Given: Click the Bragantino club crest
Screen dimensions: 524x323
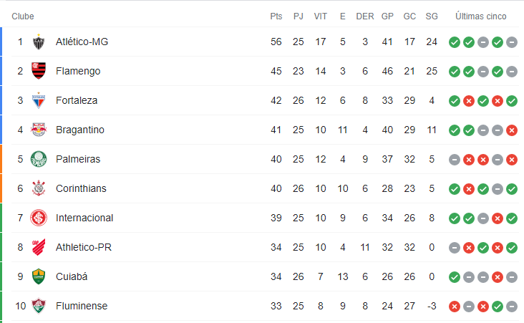Looking at the screenshot, I should [39, 130].
